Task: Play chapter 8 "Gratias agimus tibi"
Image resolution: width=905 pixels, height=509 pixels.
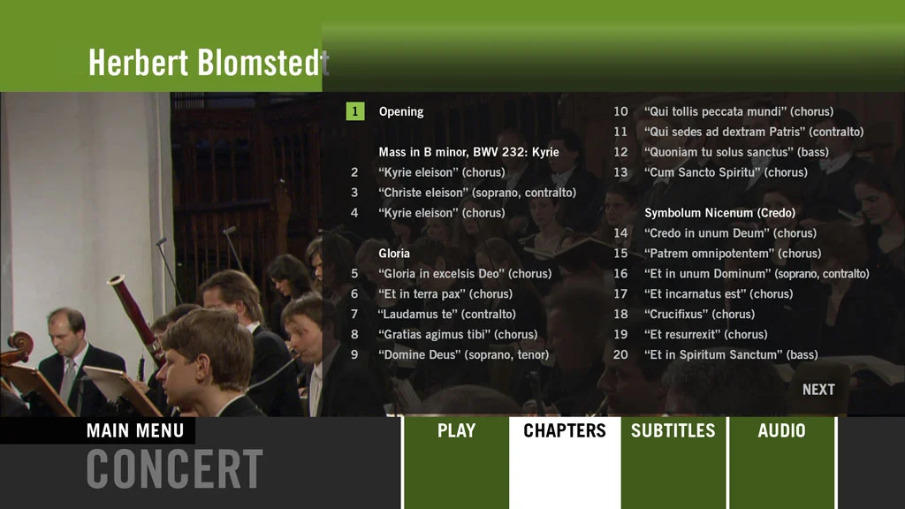Action: pos(459,334)
